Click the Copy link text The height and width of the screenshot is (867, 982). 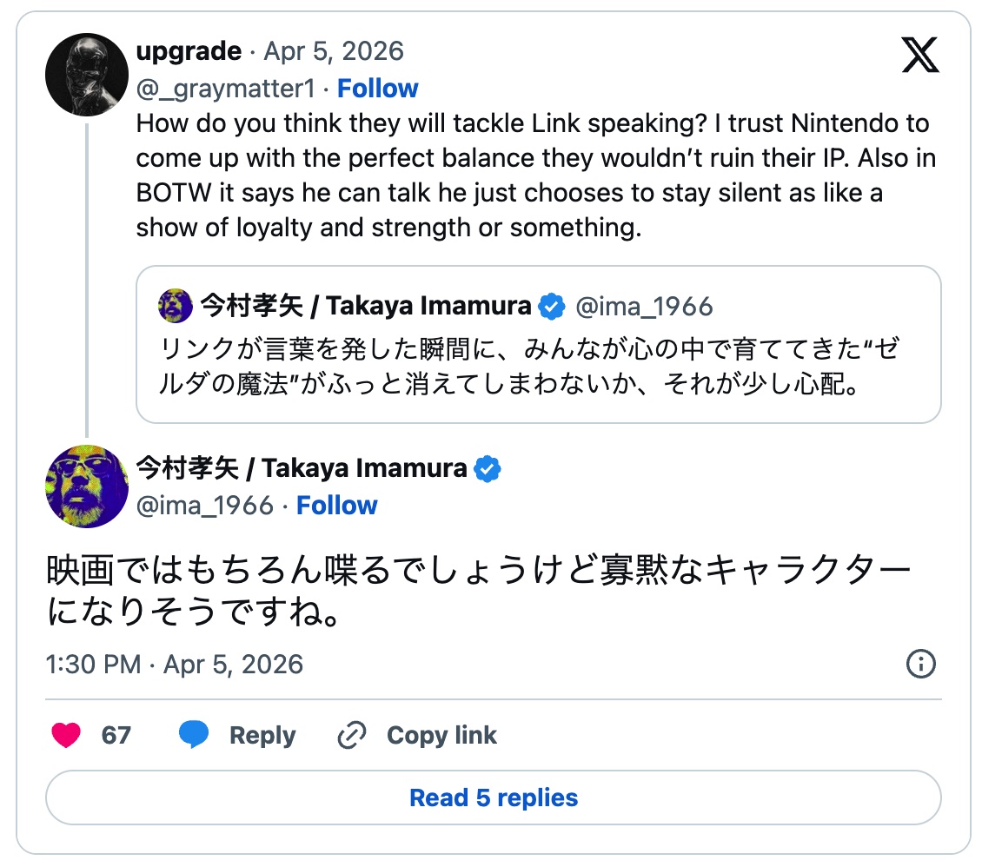click(x=441, y=736)
